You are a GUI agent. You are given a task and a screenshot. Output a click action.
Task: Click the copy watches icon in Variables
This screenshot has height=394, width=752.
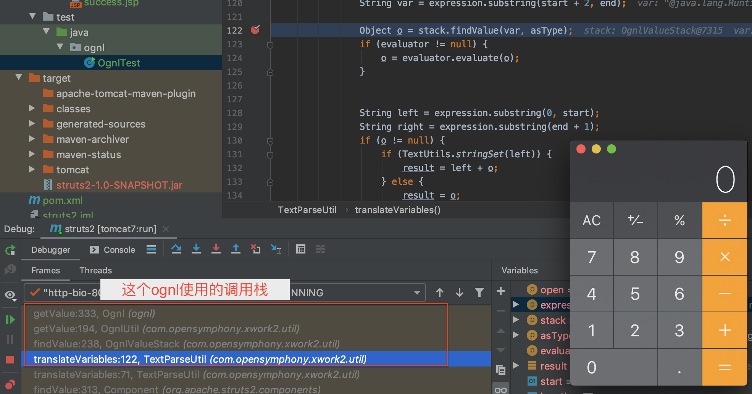pos(501,370)
